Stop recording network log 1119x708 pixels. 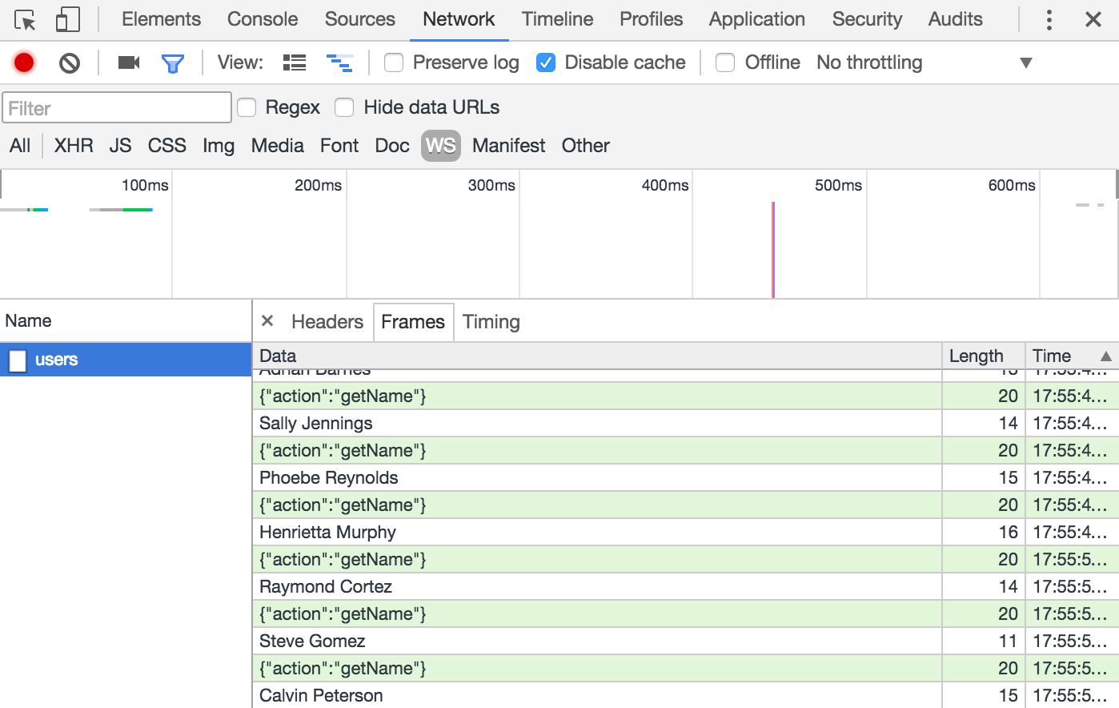point(23,62)
